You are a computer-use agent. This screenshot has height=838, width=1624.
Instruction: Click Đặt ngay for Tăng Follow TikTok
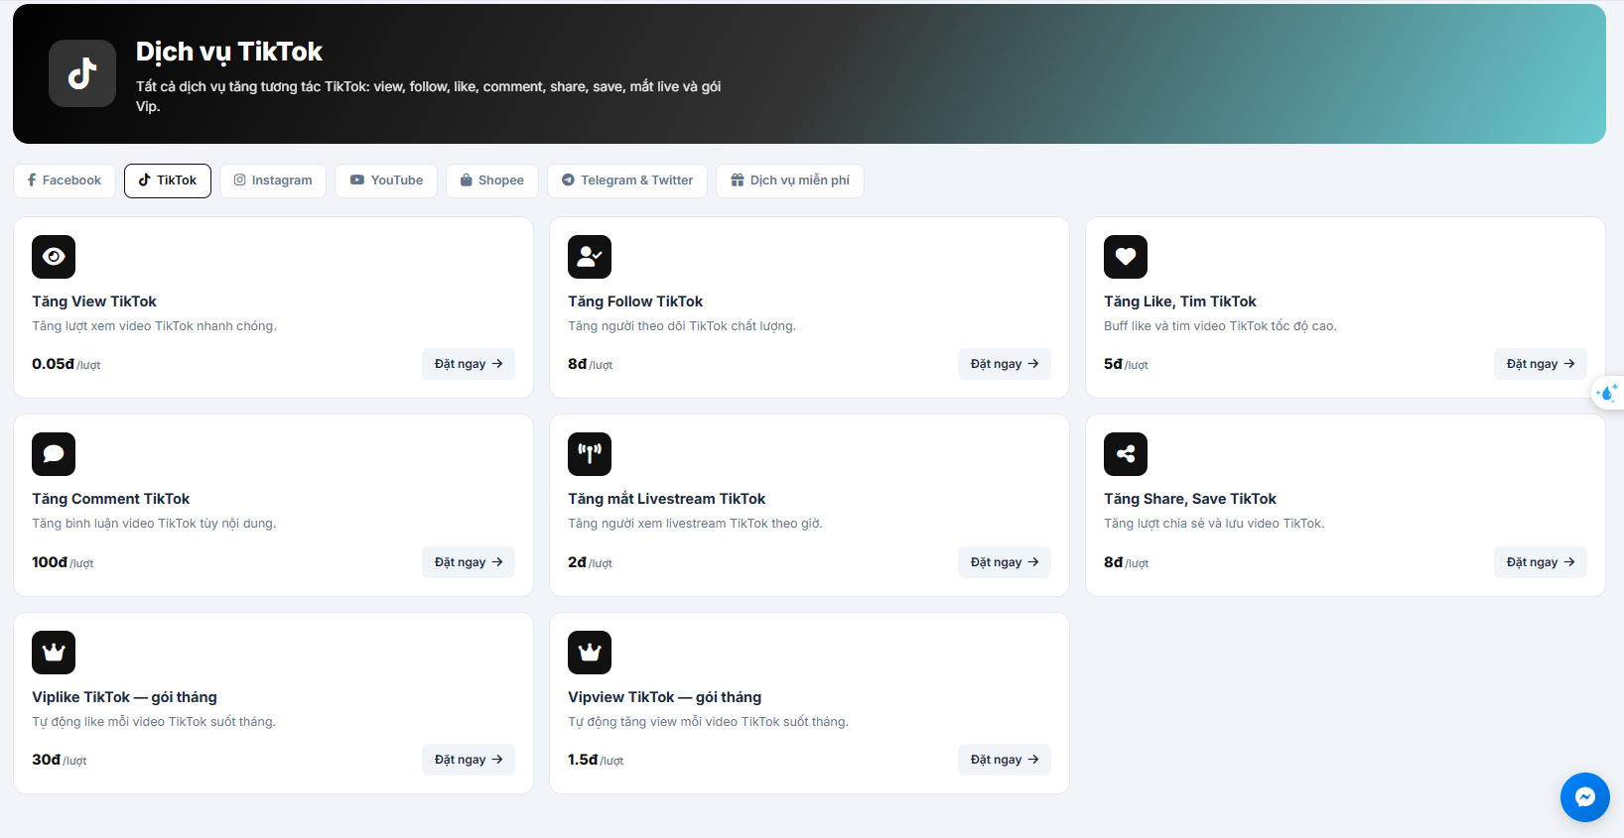1005,364
